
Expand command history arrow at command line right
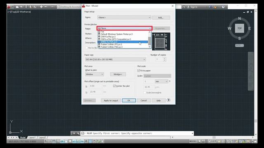(192, 133)
